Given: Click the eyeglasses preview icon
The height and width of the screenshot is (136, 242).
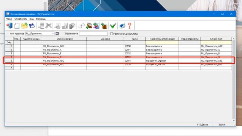Looking at the screenshot, I should pos(81,26).
